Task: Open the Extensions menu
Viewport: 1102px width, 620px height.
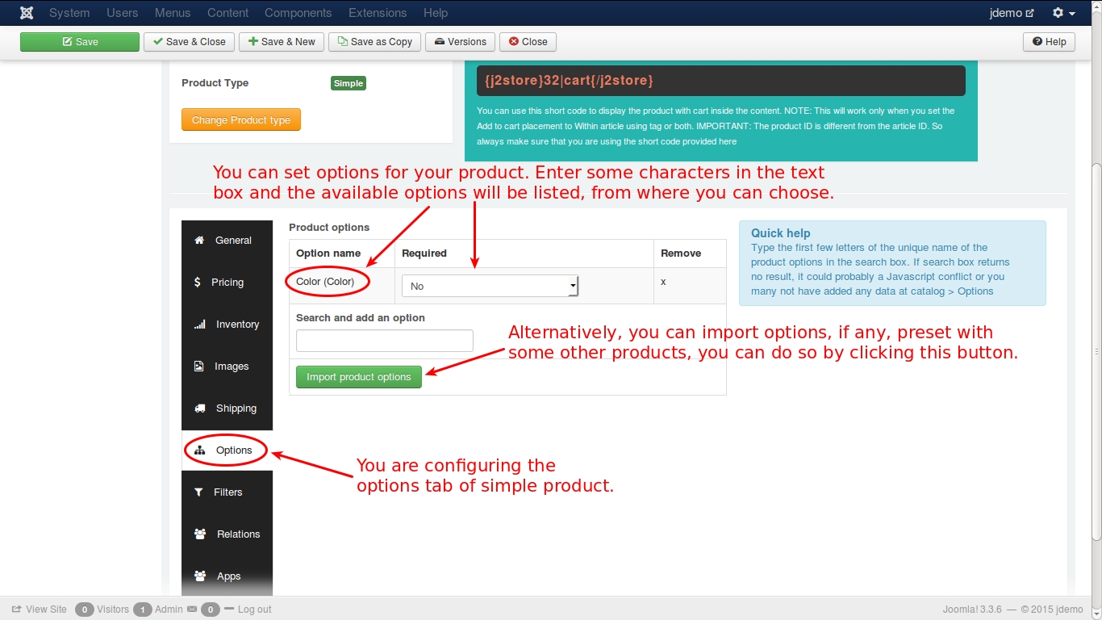Action: point(378,13)
